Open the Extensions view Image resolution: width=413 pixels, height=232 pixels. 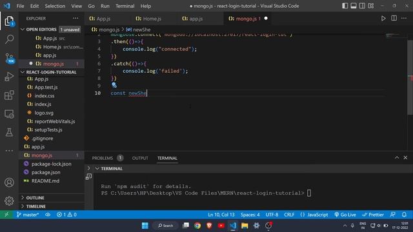pos(9,95)
